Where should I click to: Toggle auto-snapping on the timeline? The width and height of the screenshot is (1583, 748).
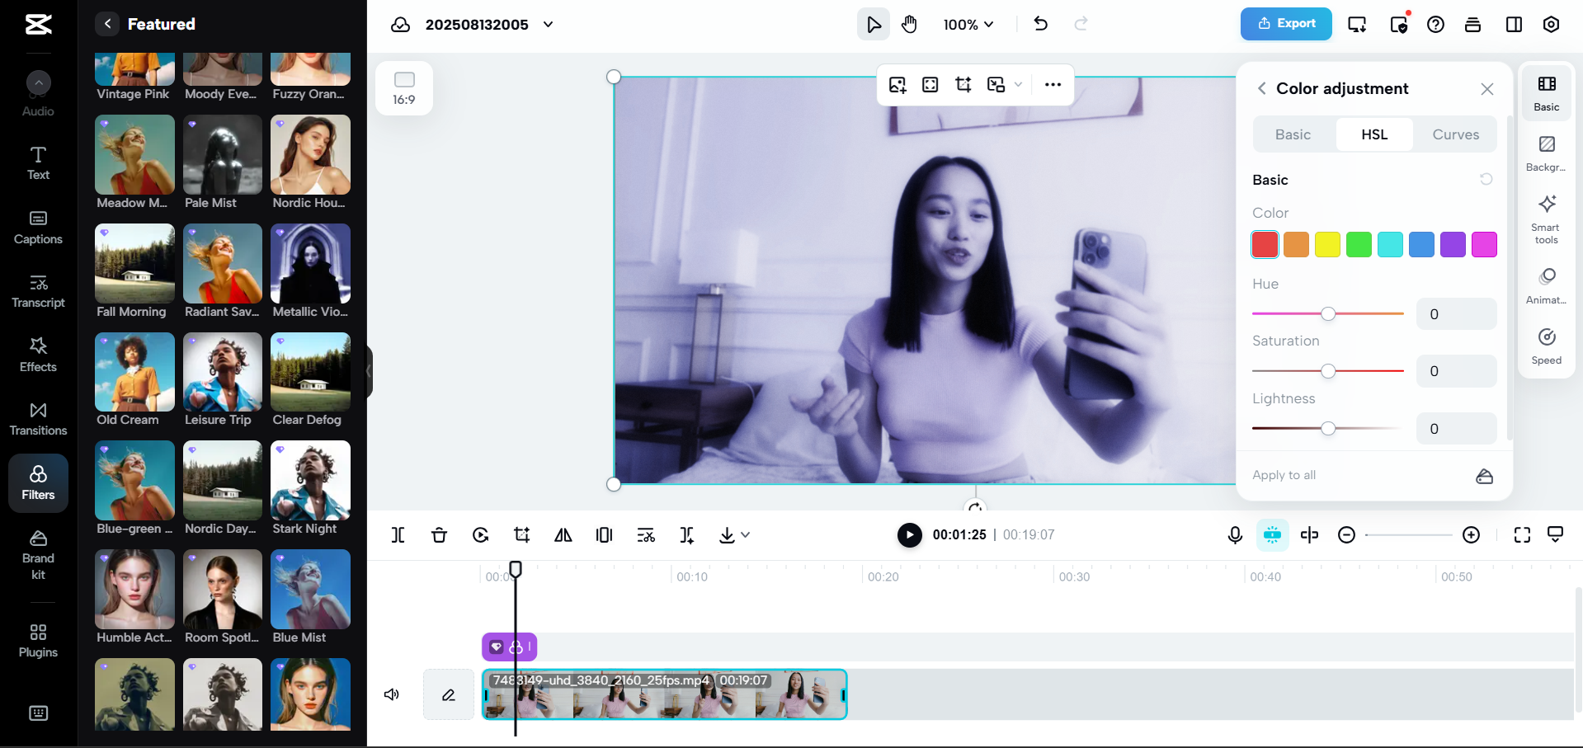tap(1272, 534)
